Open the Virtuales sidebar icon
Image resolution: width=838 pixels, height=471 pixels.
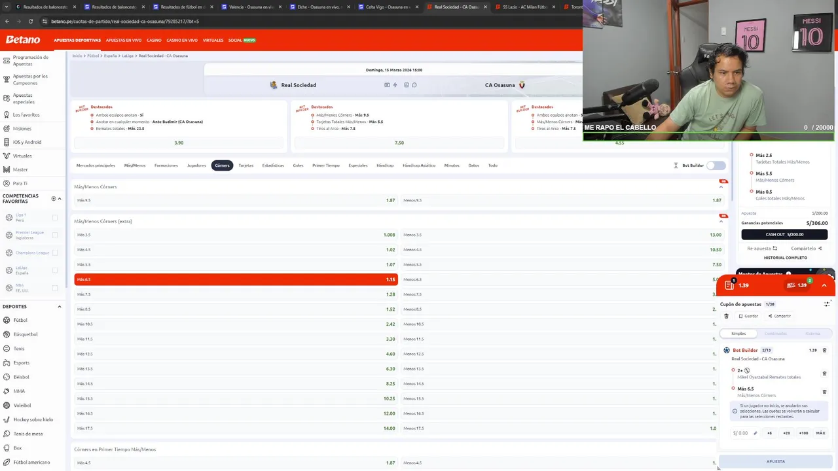[x=7, y=156]
